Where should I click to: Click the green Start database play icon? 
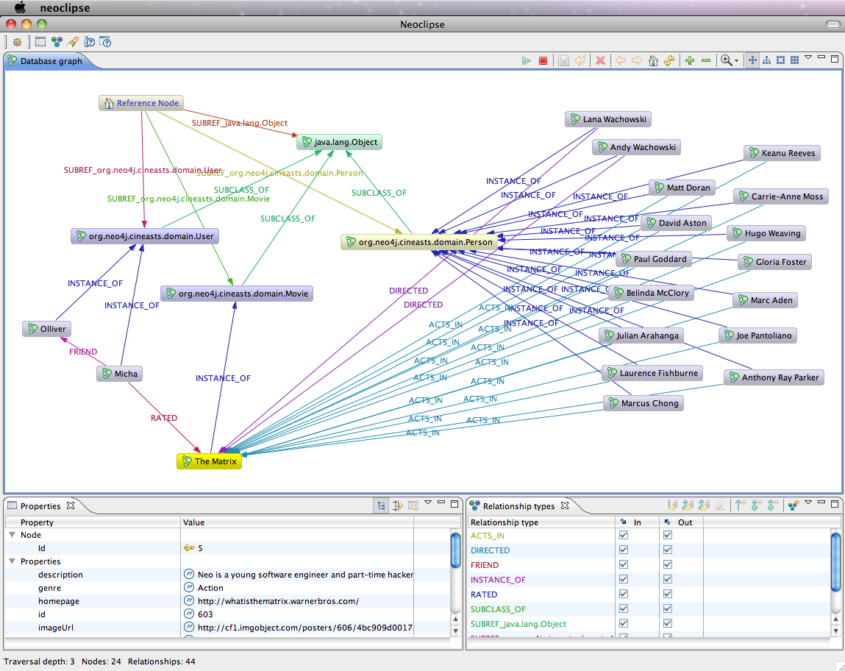tap(526, 61)
